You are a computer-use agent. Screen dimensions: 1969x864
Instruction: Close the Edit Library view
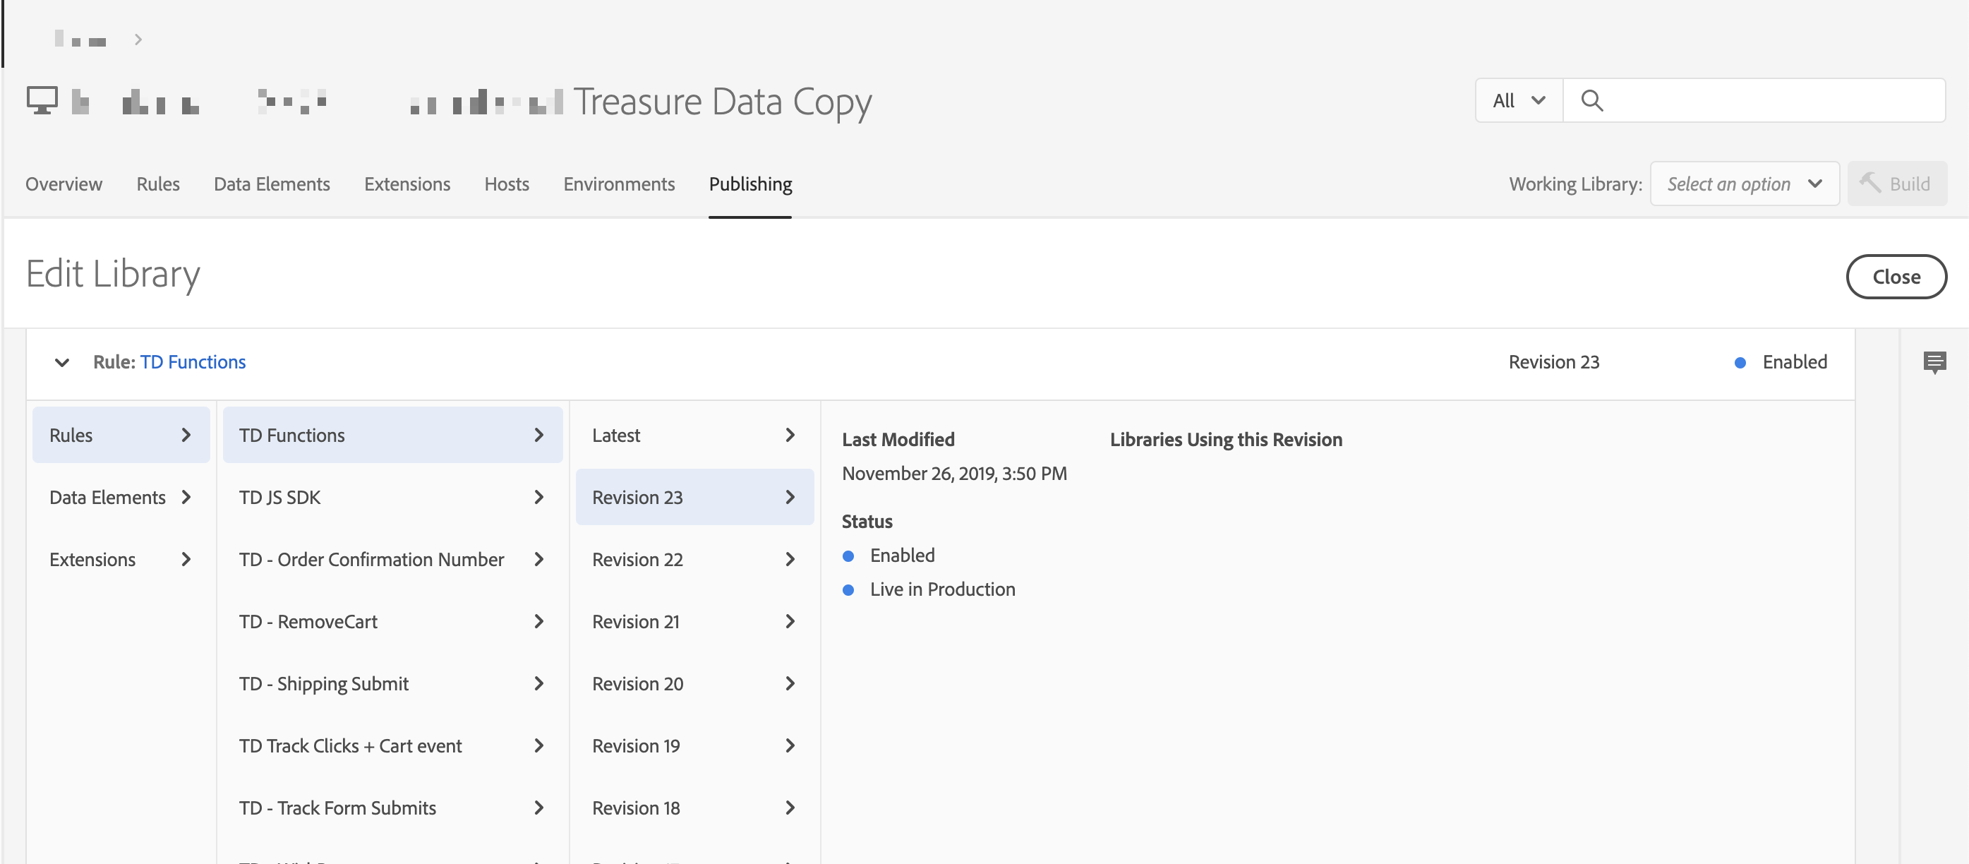[1895, 276]
